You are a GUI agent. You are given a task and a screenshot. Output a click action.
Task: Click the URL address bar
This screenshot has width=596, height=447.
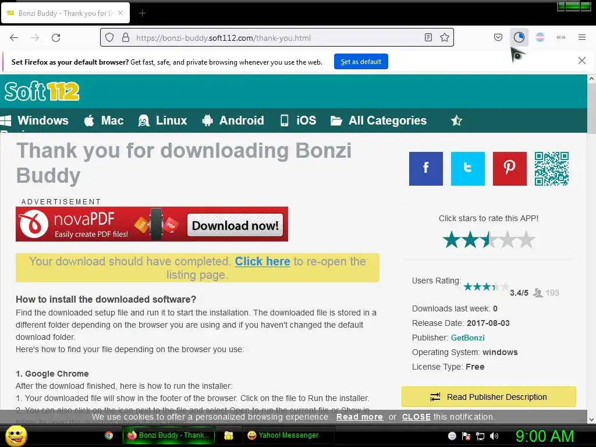276,38
